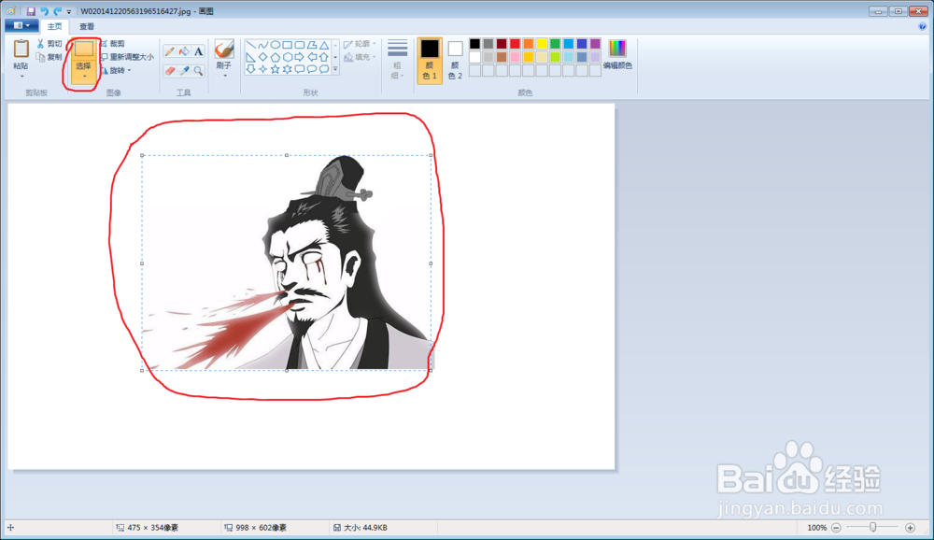Pick the black color swatch
Screen dimensions: 934x540
click(474, 44)
